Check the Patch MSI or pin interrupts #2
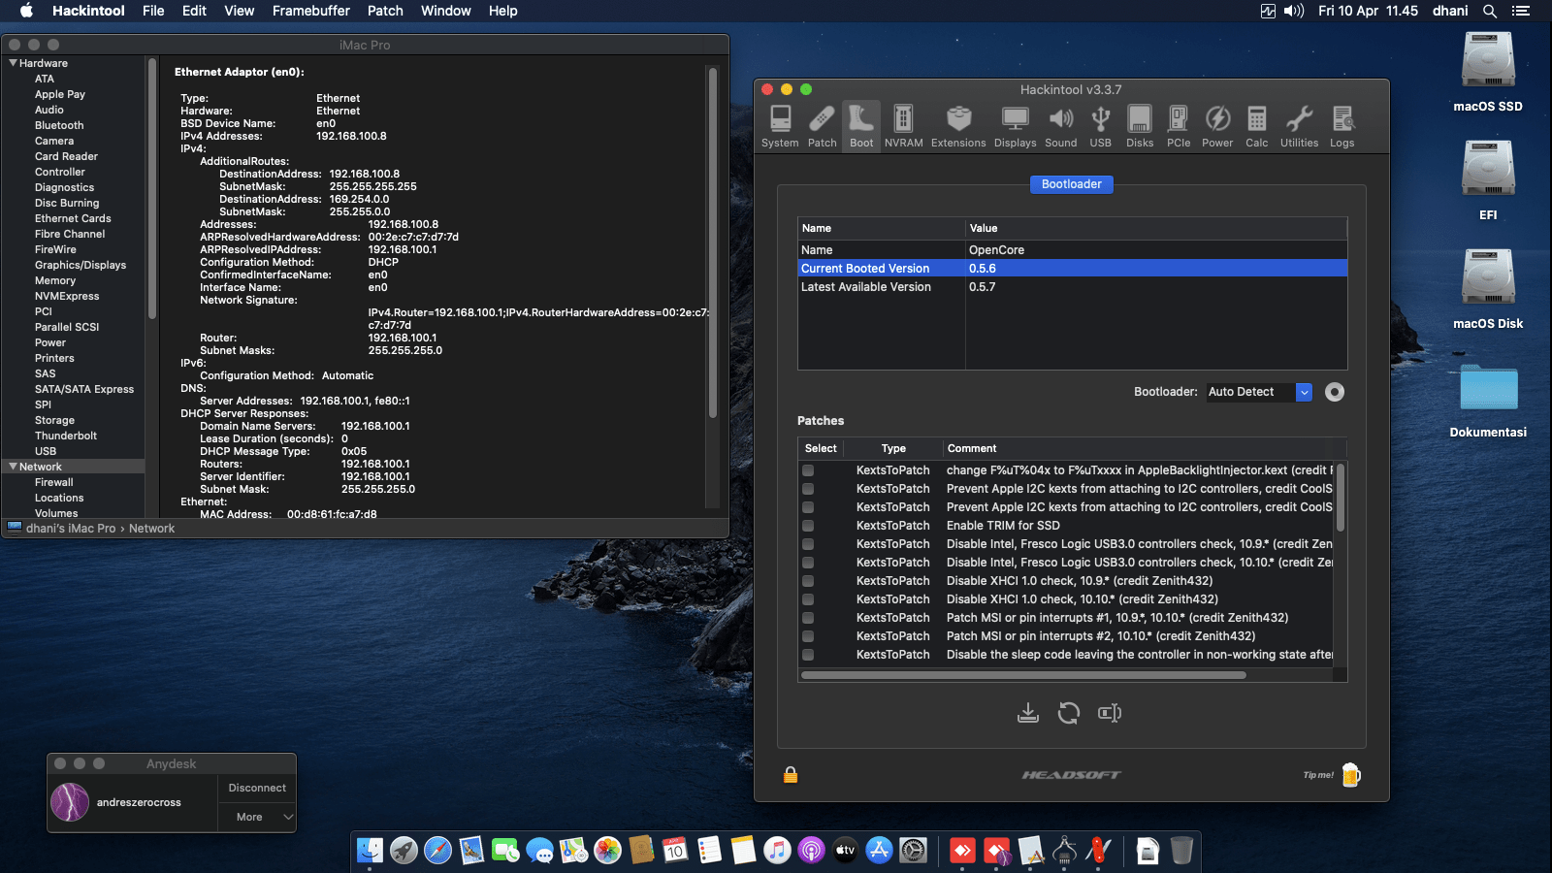Viewport: 1552px width, 873px height. (808, 636)
